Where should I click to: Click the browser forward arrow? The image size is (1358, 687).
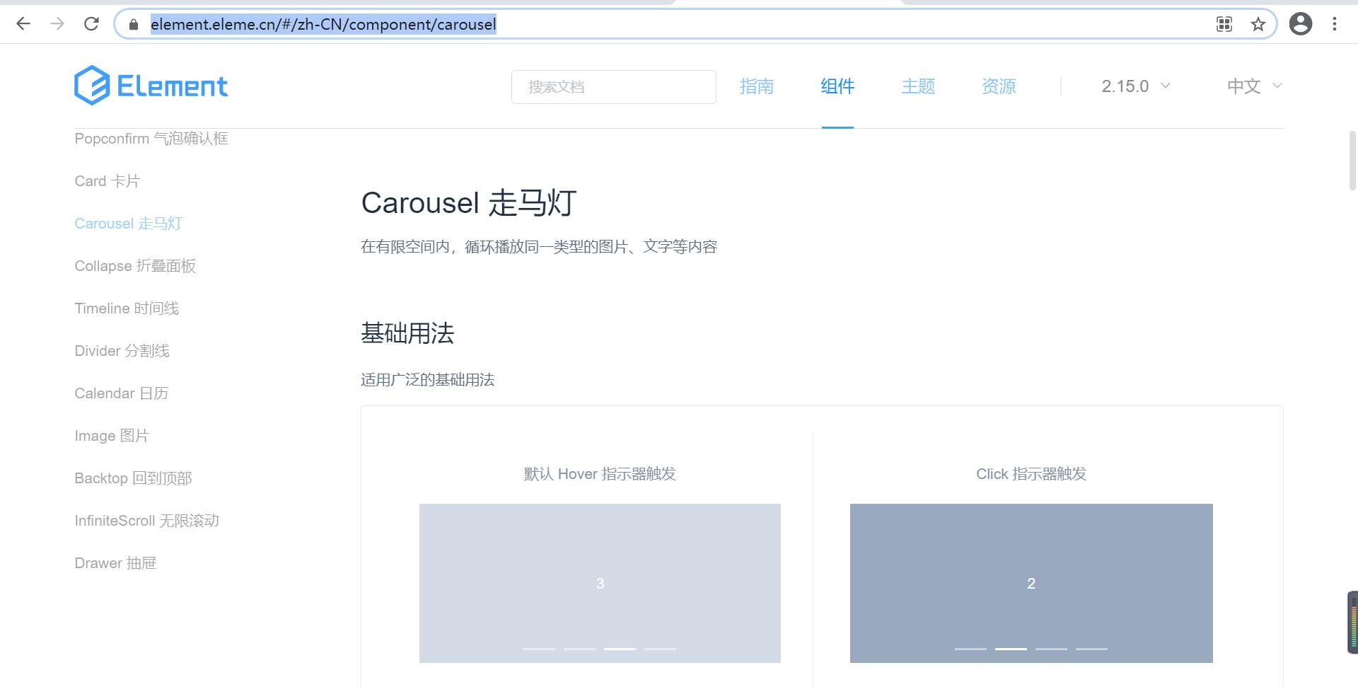(57, 23)
